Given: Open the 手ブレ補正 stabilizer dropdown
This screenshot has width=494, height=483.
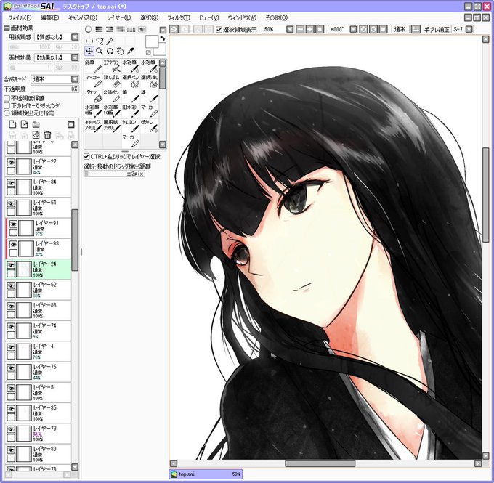Looking at the screenshot, I should click(x=469, y=30).
